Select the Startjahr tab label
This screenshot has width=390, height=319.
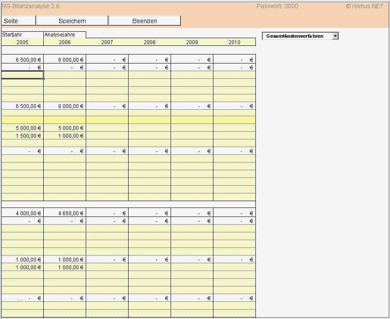[x=13, y=34]
